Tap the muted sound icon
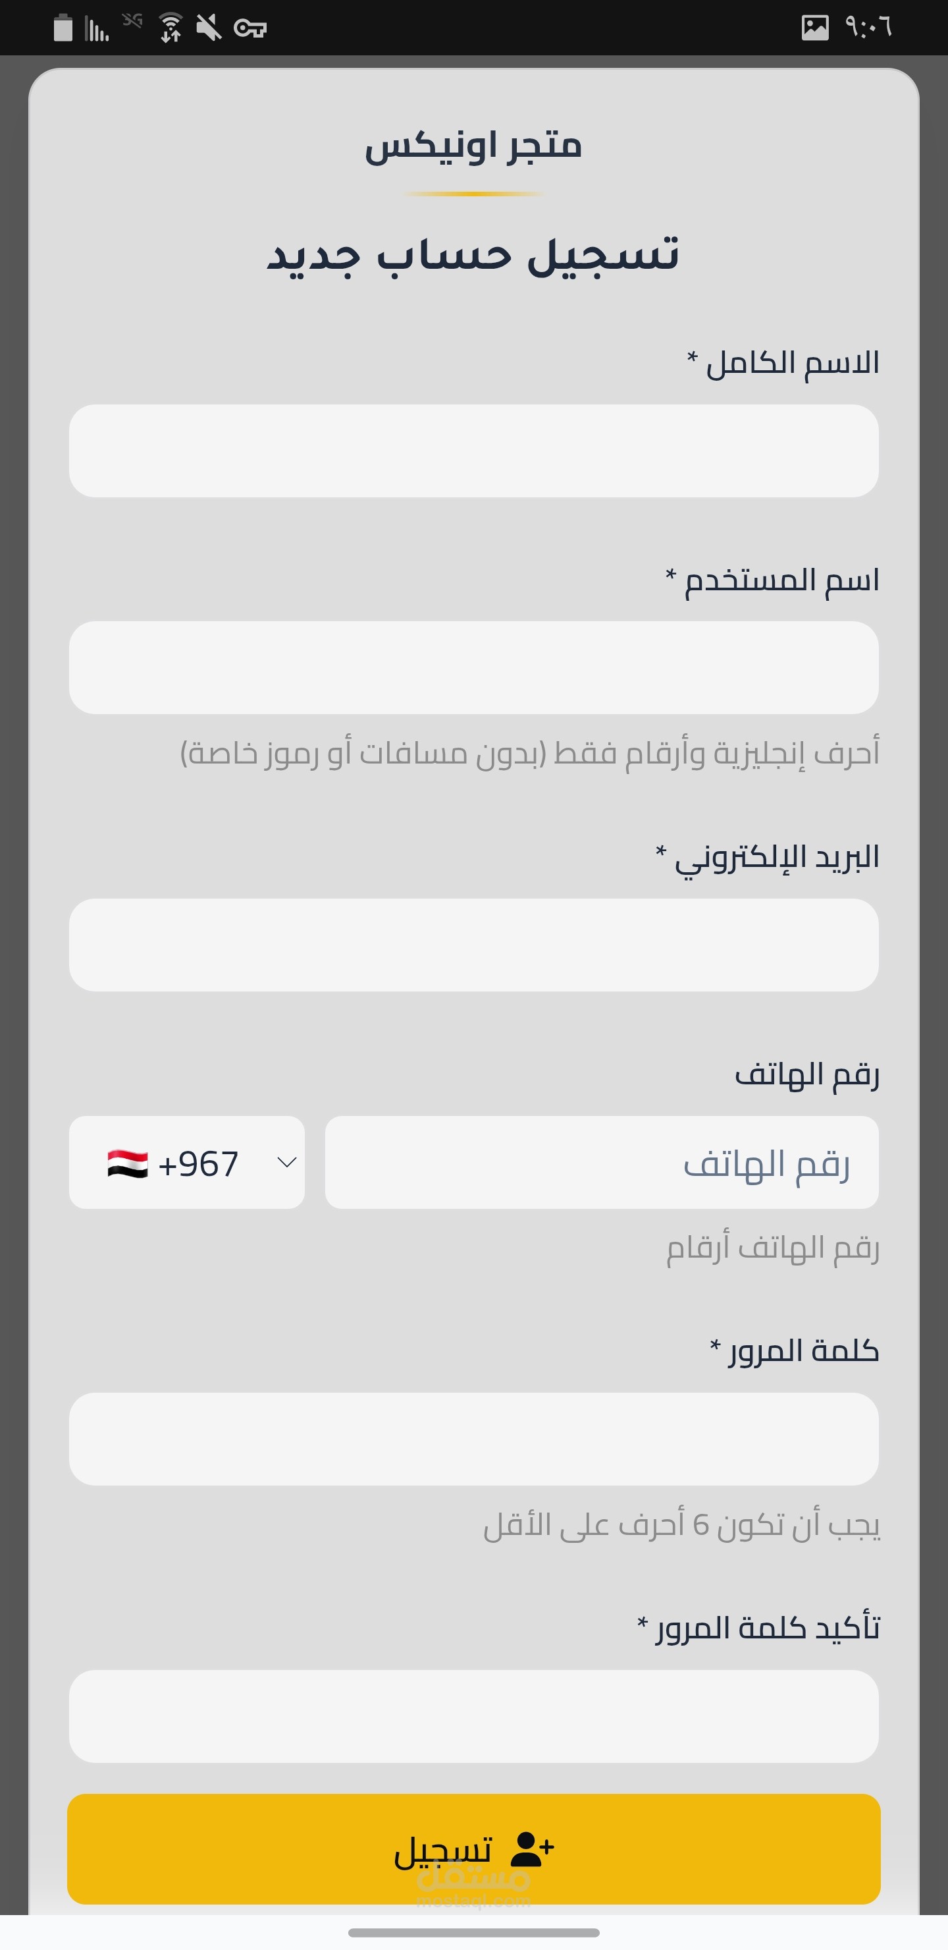Image resolution: width=948 pixels, height=1950 pixels. click(209, 28)
